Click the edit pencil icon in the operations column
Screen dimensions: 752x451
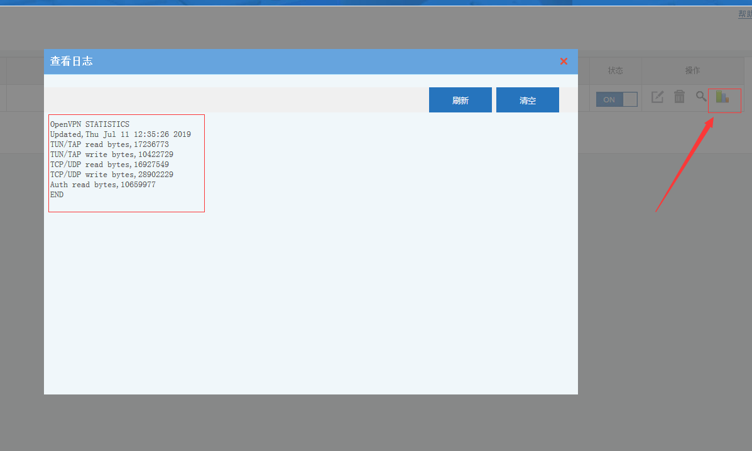coord(657,97)
